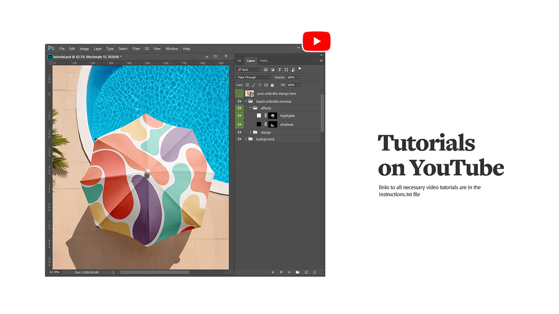Click the red YouTube play logo
This screenshot has width=559, height=314.
(x=316, y=41)
